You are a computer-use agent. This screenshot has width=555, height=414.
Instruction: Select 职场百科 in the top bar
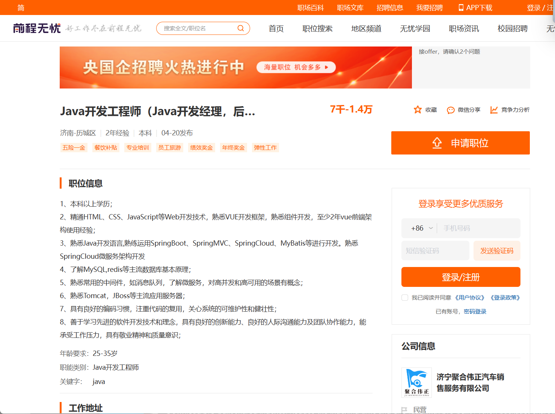(310, 7)
